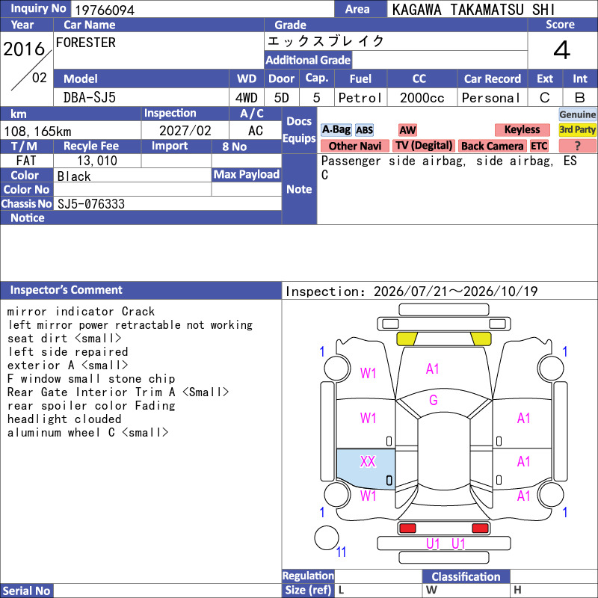Screen dimensions: 598x598
Task: Toggle the Genuine tag
Action: [577, 114]
